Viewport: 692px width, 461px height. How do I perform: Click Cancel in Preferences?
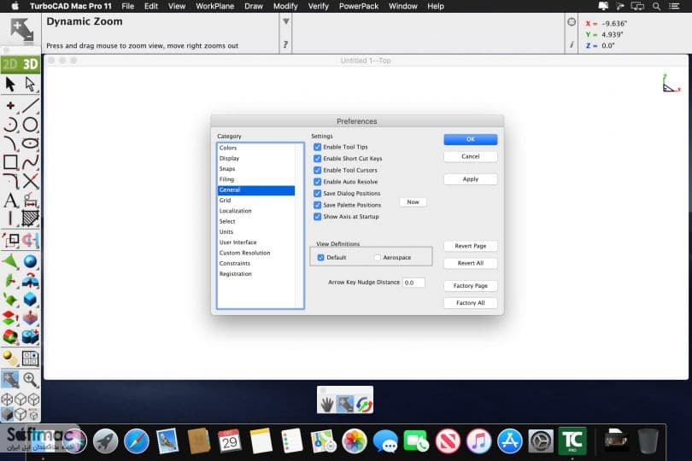[x=471, y=156]
